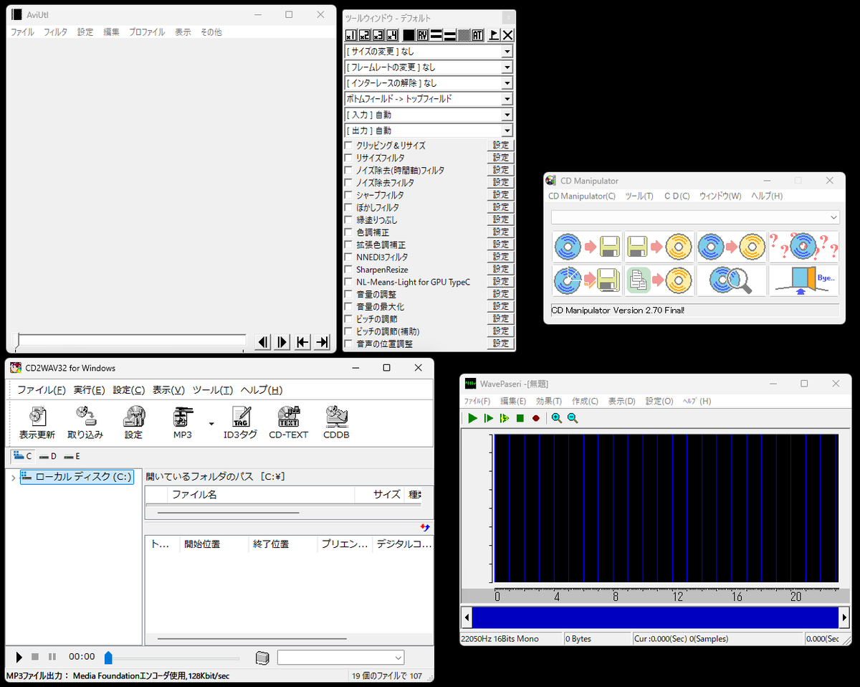The height and width of the screenshot is (687, 860).
Task: Select the D drive button in CD2WAV32
Action: click(x=48, y=456)
